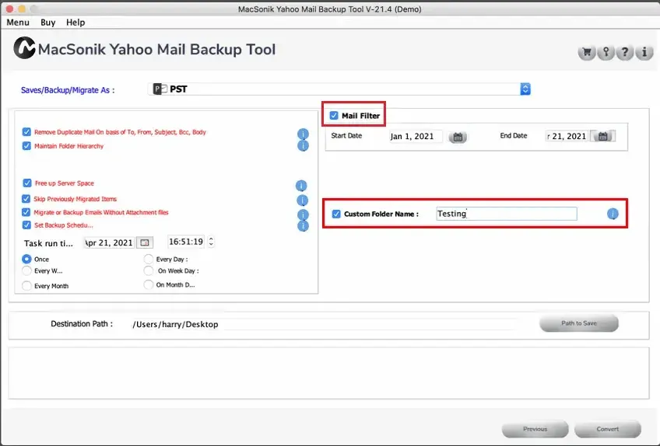The width and height of the screenshot is (660, 446).
Task: Open the Buy menu
Action: pyautogui.click(x=48, y=23)
